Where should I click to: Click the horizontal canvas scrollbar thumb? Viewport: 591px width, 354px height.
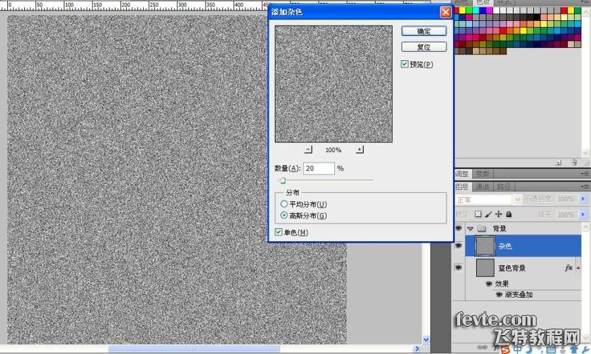tap(194, 349)
